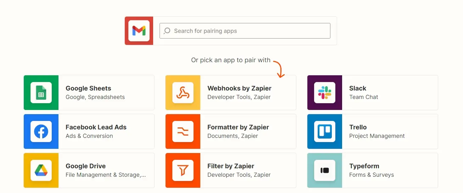Choose Facebook Lead Ads title text
This screenshot has width=463, height=193.
pos(96,127)
